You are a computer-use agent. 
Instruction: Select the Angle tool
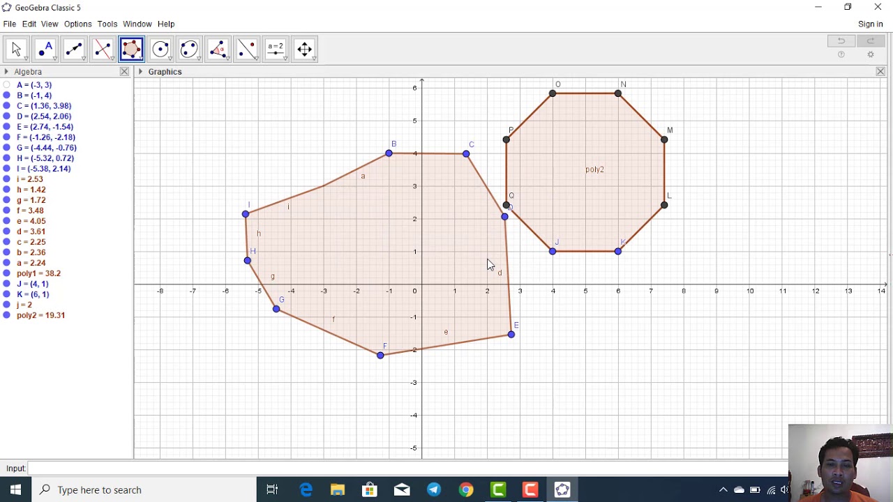(x=218, y=49)
